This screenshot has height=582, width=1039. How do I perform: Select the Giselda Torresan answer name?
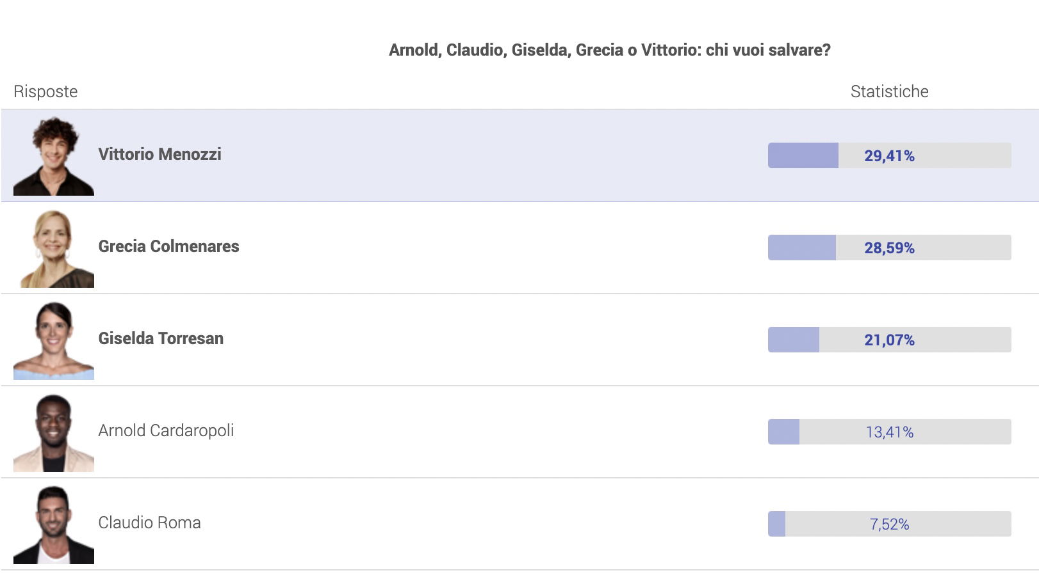point(161,338)
